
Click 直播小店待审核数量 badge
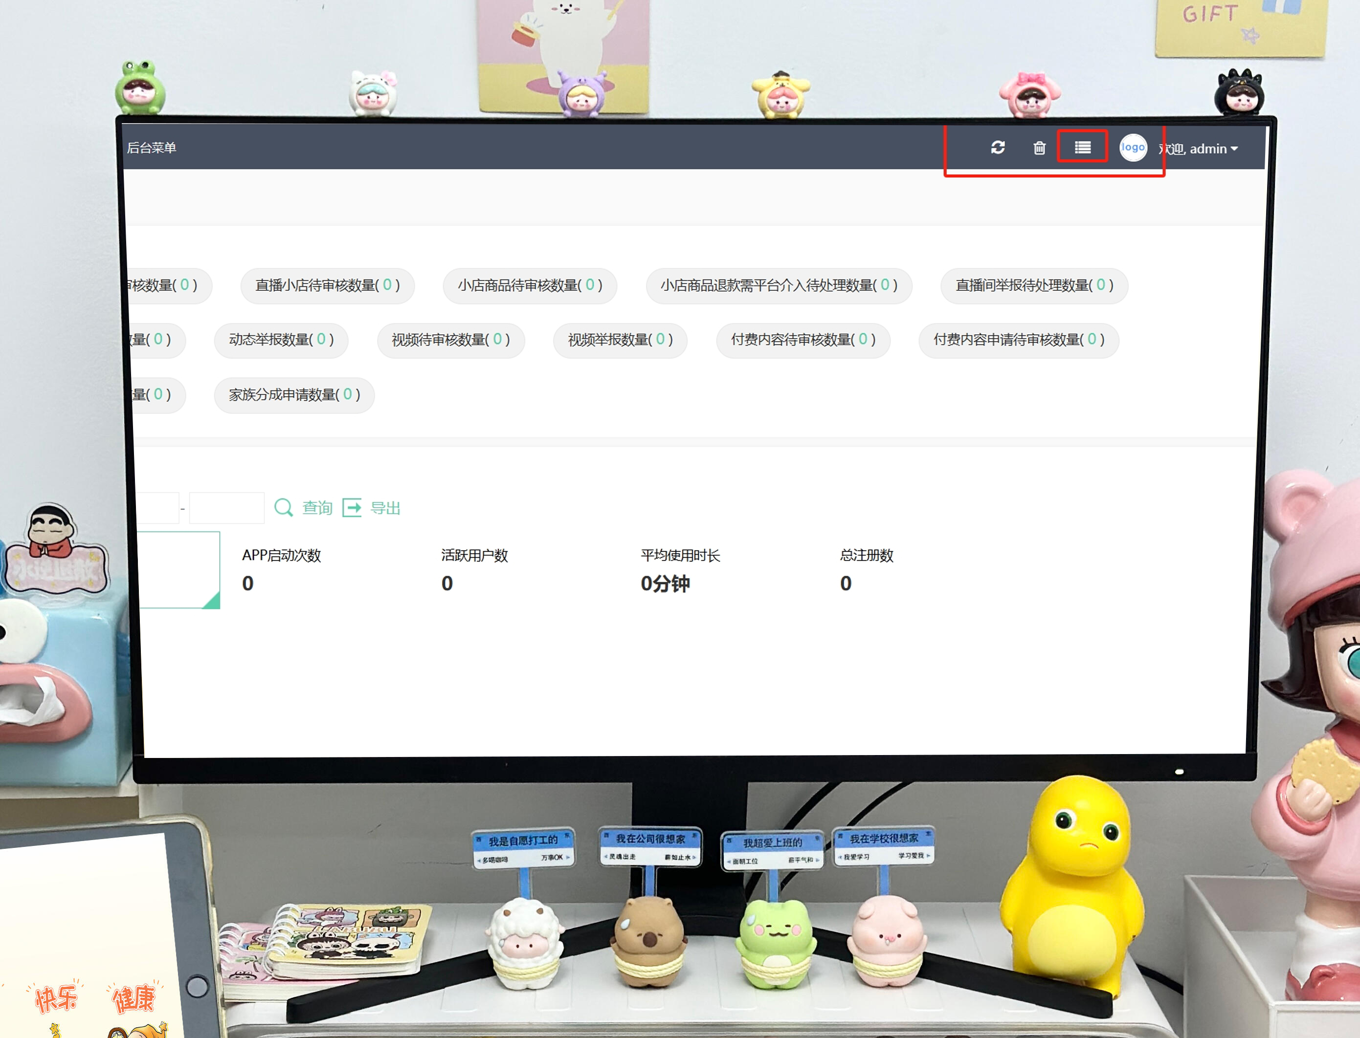tap(327, 285)
